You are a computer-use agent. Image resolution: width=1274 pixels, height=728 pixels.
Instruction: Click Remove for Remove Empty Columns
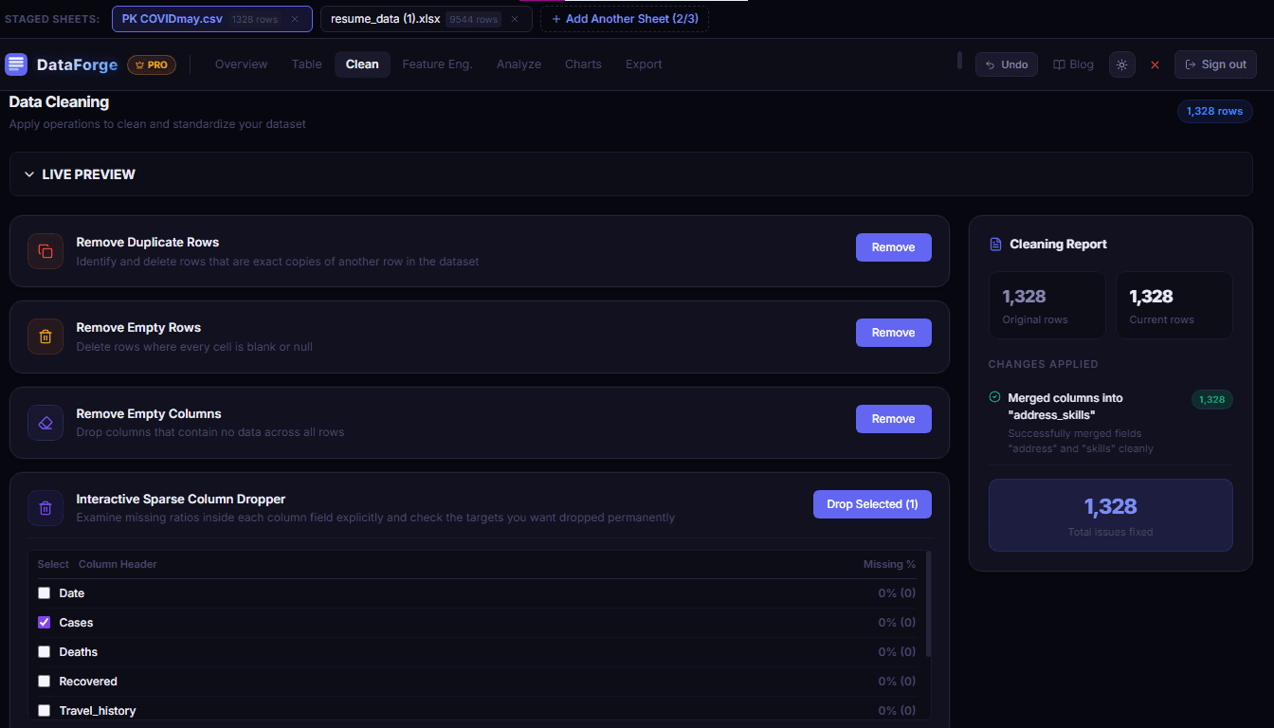pyautogui.click(x=894, y=419)
